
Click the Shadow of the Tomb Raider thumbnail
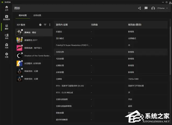[x=19, y=56]
